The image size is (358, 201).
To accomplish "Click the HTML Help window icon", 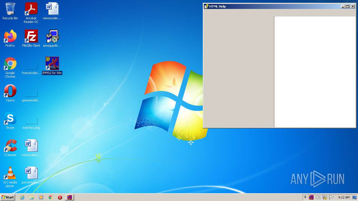I will (206, 6).
